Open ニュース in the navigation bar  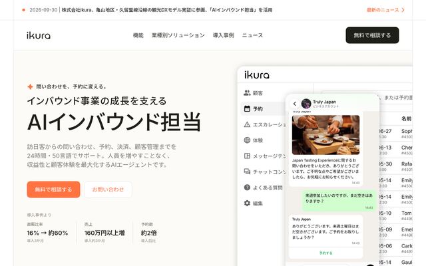pos(252,35)
